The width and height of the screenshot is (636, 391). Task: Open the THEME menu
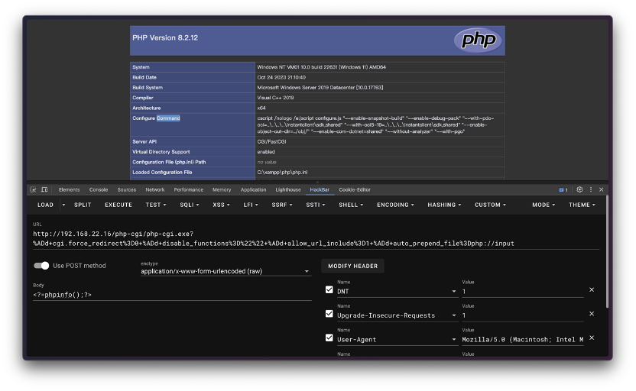click(x=582, y=205)
